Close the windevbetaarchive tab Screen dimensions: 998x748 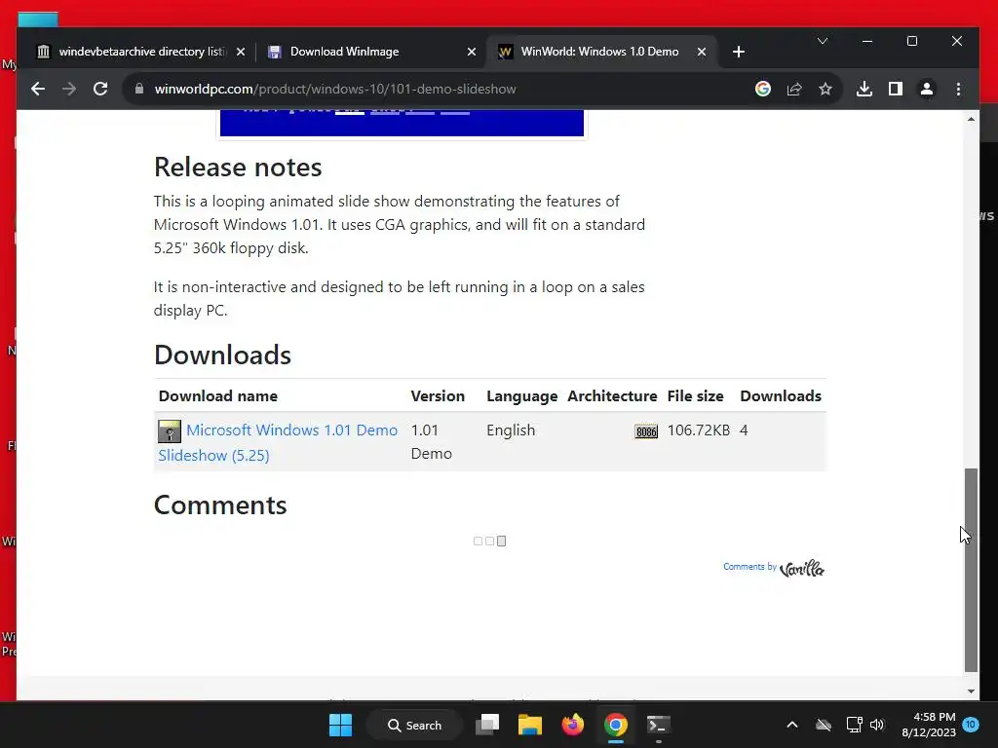coord(241,52)
